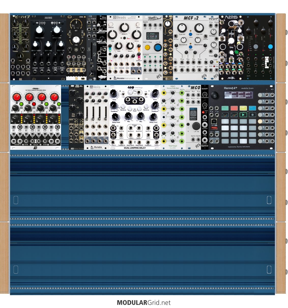The width and height of the screenshot is (288, 308).
Task: Click the Ochd RATE knob
Action: (168, 24)
